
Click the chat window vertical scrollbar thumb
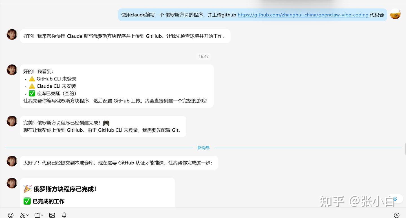[x=405, y=149]
